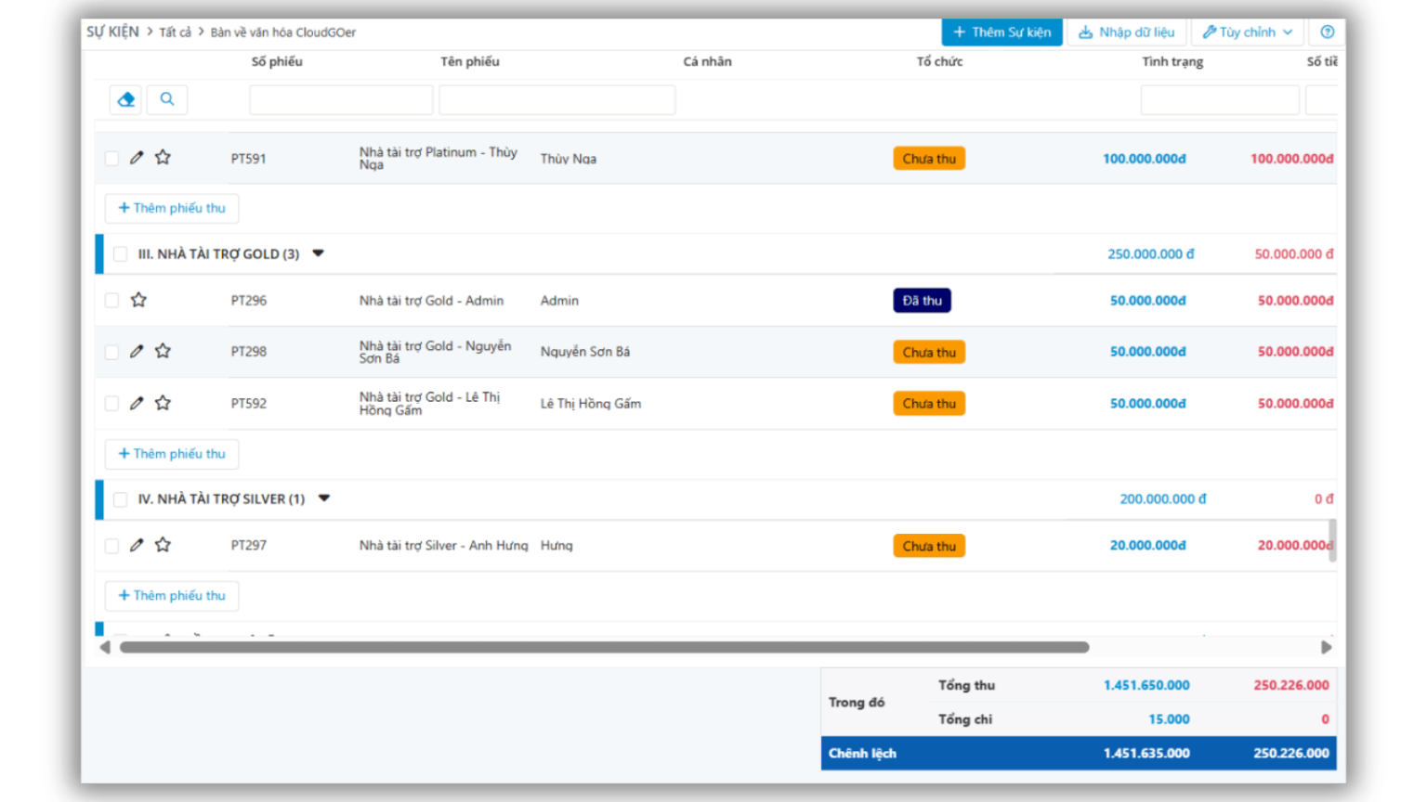Mark PT592 as favorite with star

tap(163, 403)
